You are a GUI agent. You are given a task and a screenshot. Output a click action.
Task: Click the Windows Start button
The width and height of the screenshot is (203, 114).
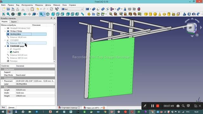(x=3, y=112)
